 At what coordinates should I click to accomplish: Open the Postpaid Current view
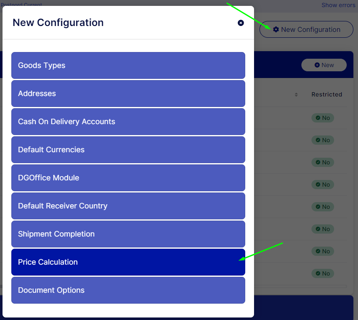[22, 5]
